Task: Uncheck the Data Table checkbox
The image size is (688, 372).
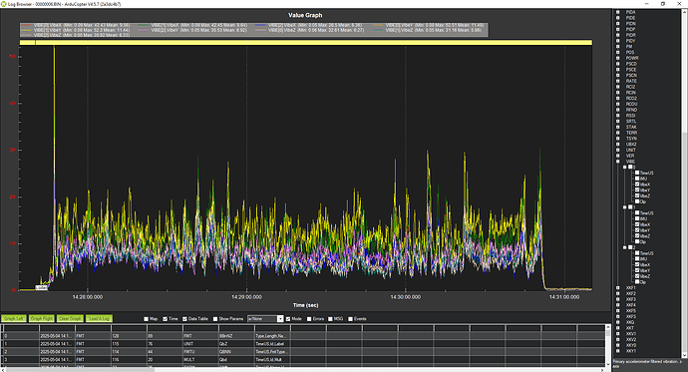Action: (x=184, y=319)
